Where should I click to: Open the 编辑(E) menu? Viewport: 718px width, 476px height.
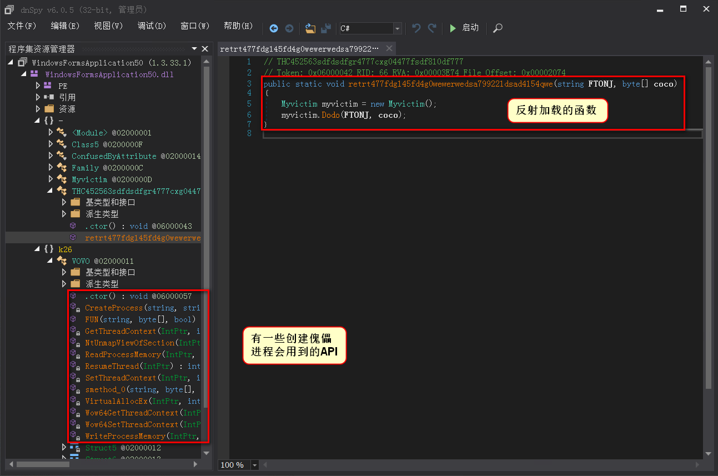[x=65, y=26]
